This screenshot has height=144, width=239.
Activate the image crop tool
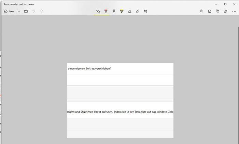(x=145, y=11)
